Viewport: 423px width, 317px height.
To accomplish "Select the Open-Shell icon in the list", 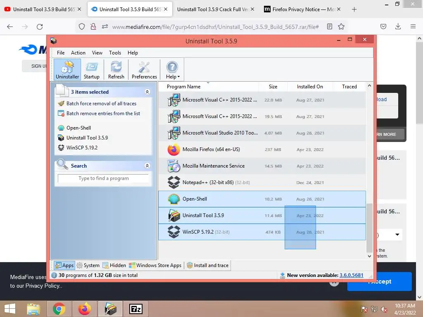I will [174, 199].
